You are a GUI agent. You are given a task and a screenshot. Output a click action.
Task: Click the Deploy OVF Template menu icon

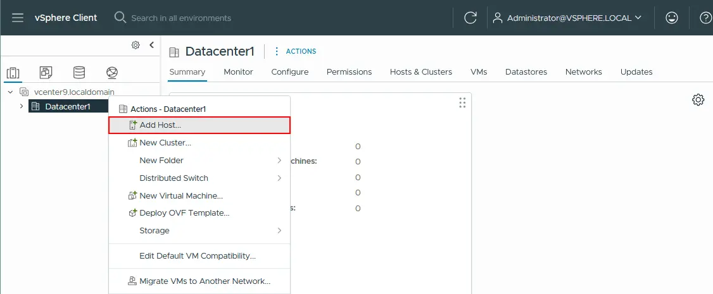click(x=133, y=213)
